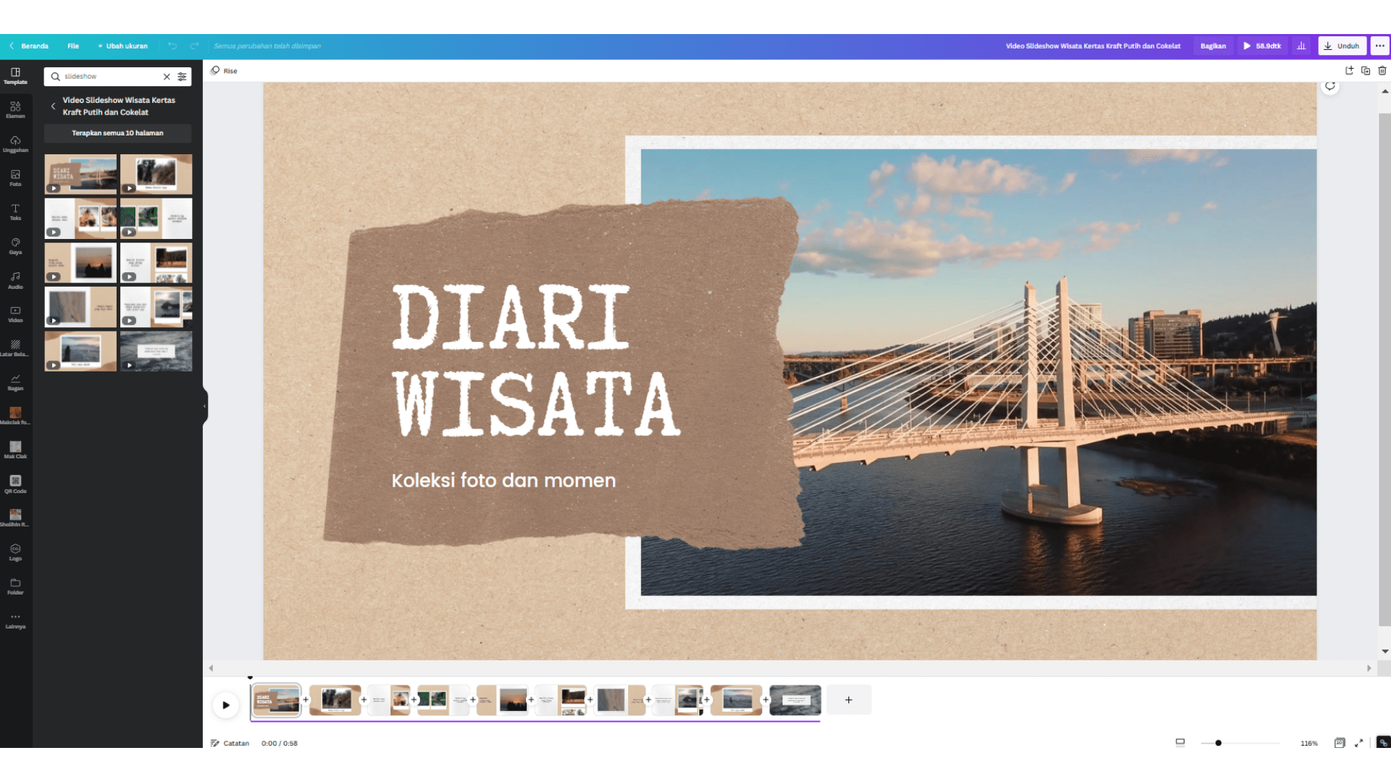
Task: Clear the slideshow search text
Action: tap(167, 76)
